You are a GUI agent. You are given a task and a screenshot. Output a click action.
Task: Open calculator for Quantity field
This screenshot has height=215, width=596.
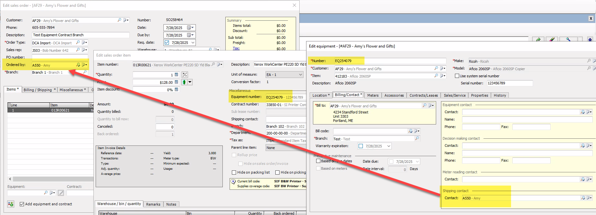coord(176,75)
